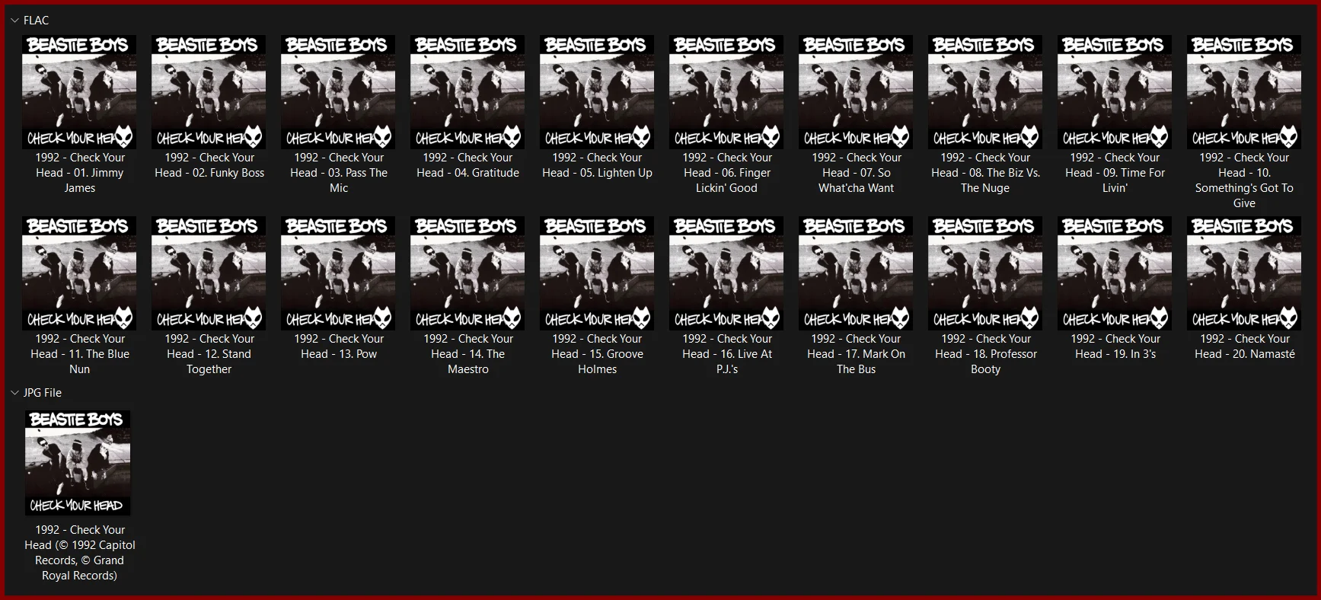
Task: Click file name '19. In 3's'
Action: [x=1115, y=346]
